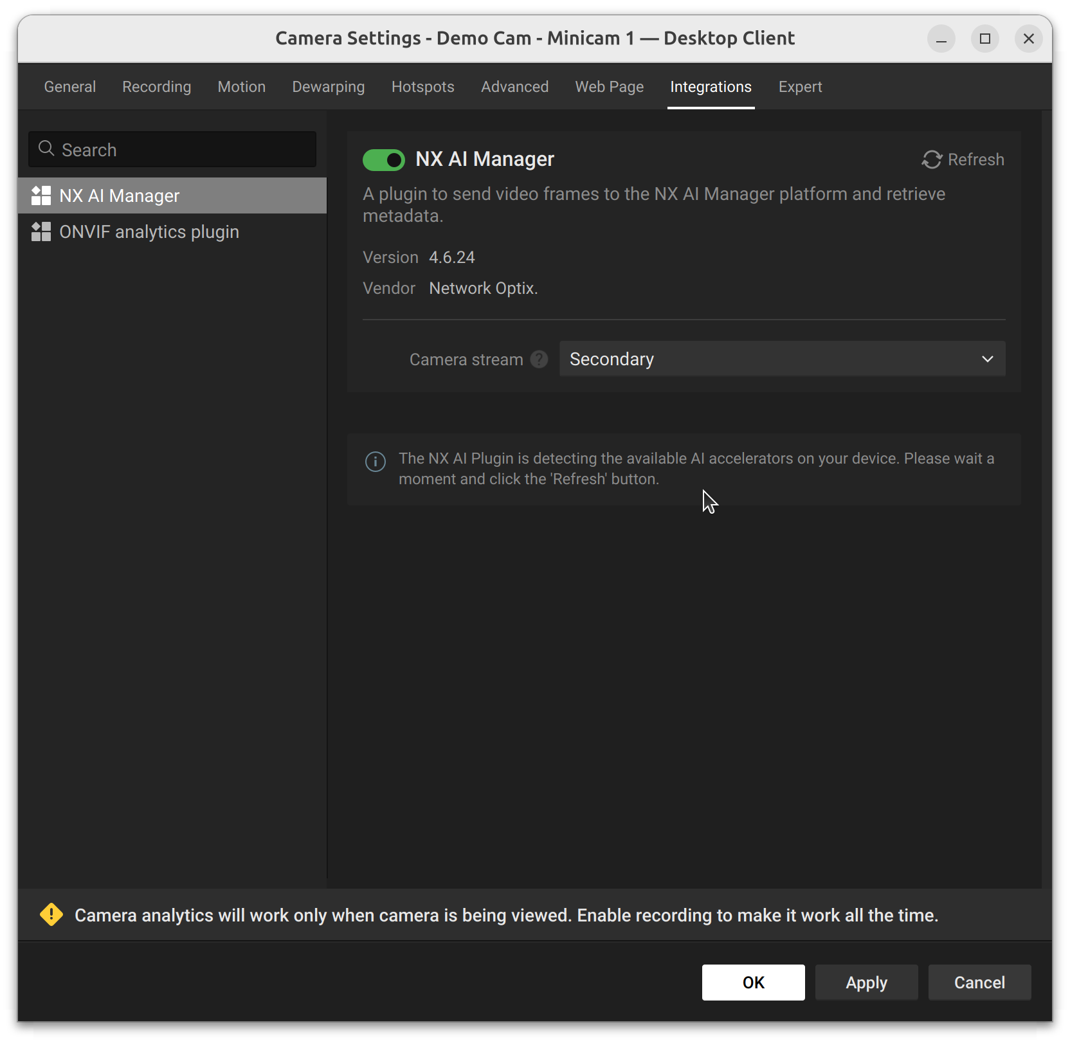Go to the Motion tab

242,87
